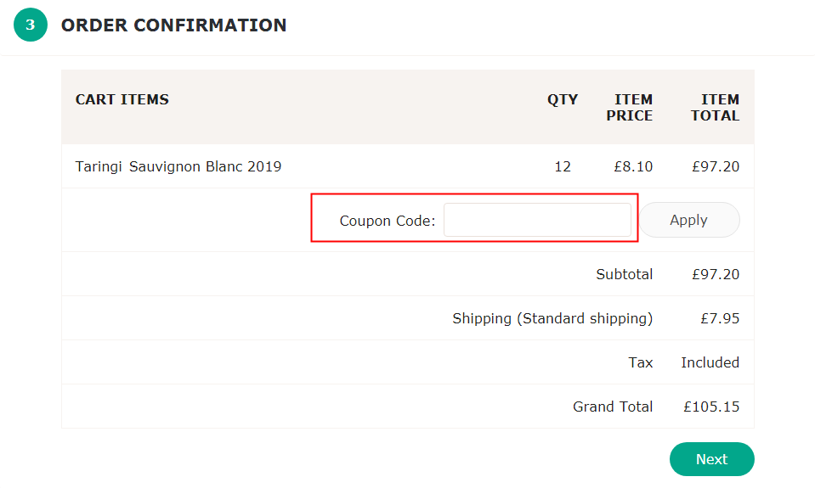
Task: Click the Grand Total label
Action: pyautogui.click(x=613, y=407)
